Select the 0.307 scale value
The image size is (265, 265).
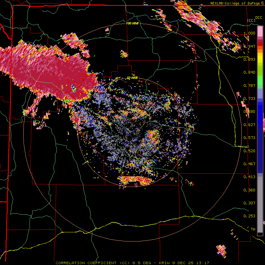click(249, 203)
